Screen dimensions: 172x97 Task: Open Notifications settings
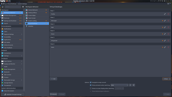(12, 29)
